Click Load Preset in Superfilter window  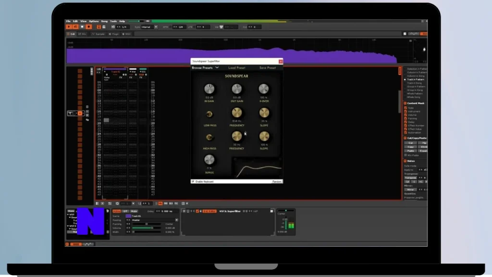click(x=236, y=68)
